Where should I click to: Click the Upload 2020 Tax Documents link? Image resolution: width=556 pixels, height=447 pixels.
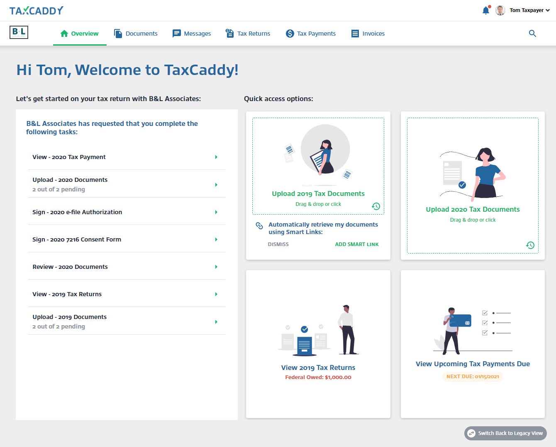click(x=473, y=209)
